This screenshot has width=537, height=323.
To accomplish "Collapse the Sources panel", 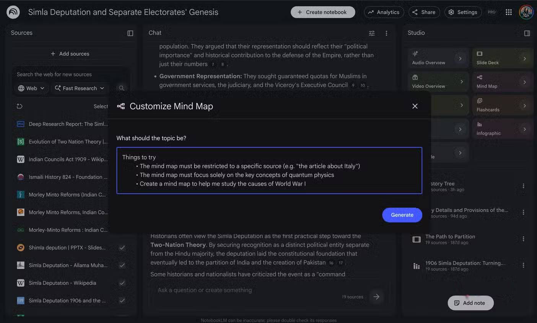I will 130,33.
